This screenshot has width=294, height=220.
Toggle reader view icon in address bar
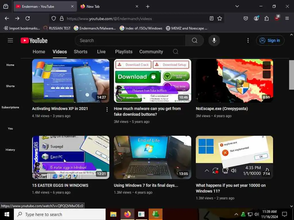(212, 18)
